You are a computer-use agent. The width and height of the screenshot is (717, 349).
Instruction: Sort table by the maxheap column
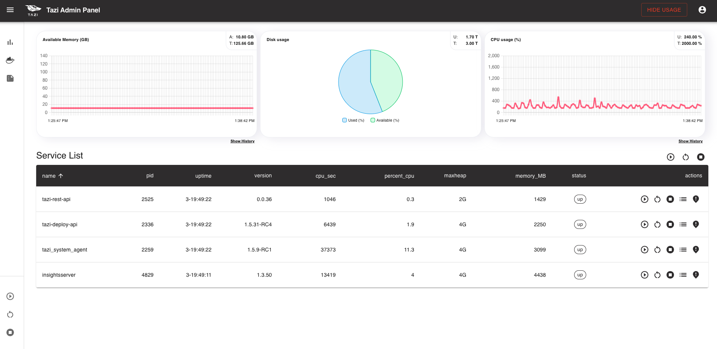click(455, 176)
